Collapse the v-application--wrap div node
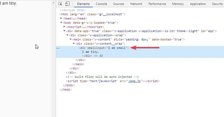The width and height of the screenshot is (224, 117). pos(67,35)
